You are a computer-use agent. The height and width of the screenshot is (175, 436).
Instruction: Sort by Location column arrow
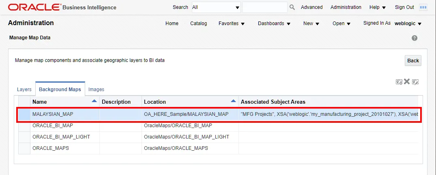[233, 101]
